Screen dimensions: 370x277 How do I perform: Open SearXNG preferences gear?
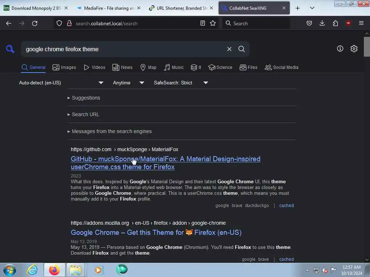point(354,49)
